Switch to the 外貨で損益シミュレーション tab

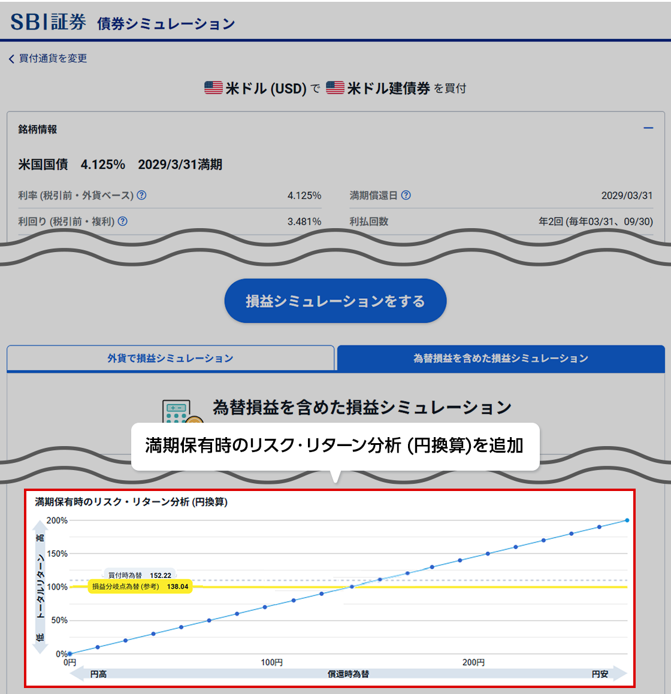coord(170,357)
